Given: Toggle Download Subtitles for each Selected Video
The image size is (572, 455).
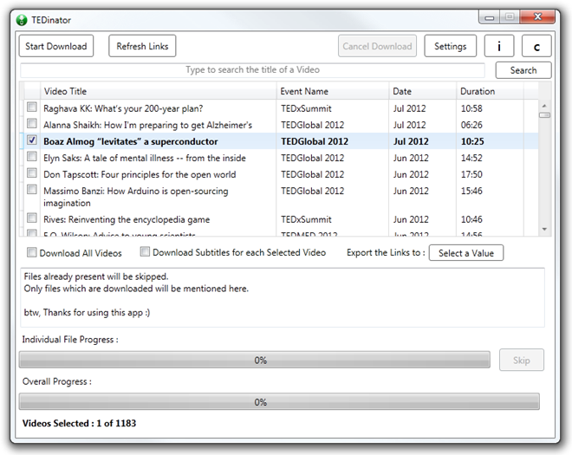Looking at the screenshot, I should [x=146, y=253].
